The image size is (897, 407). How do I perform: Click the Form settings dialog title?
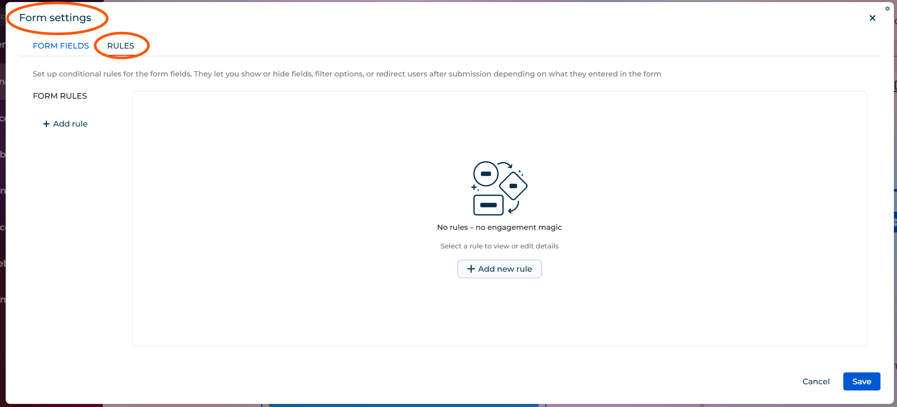(55, 18)
